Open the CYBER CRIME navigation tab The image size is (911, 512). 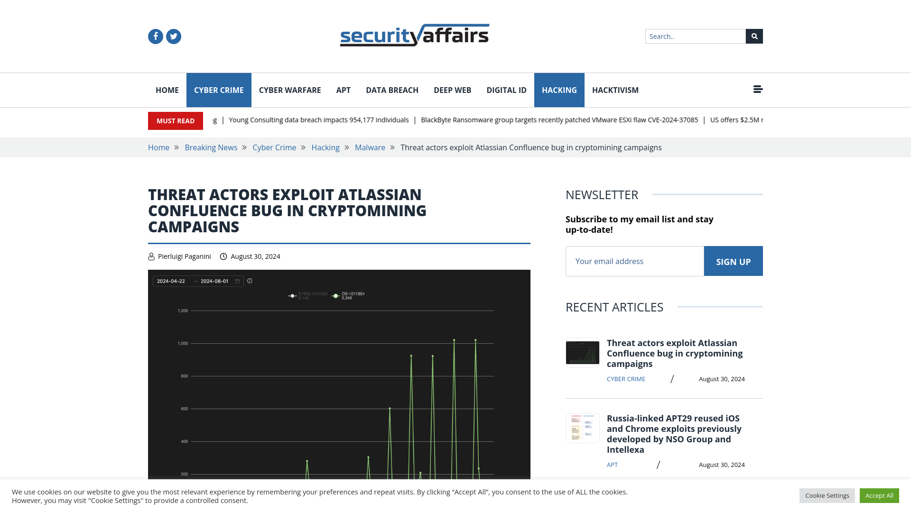[x=218, y=90]
